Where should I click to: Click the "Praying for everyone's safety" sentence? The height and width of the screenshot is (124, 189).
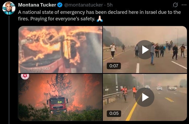pos(63,19)
